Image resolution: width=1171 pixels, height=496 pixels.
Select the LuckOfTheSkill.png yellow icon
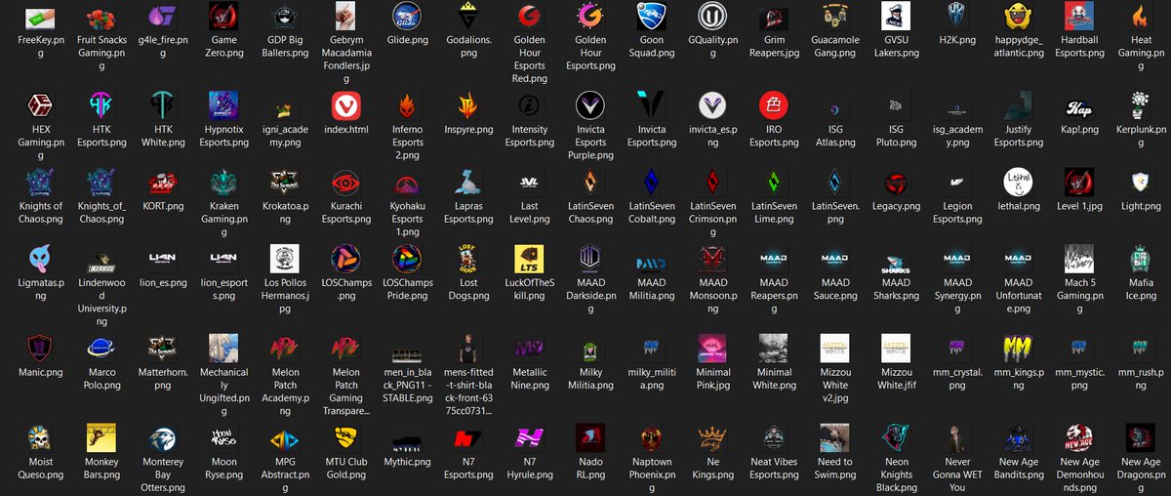tap(529, 259)
